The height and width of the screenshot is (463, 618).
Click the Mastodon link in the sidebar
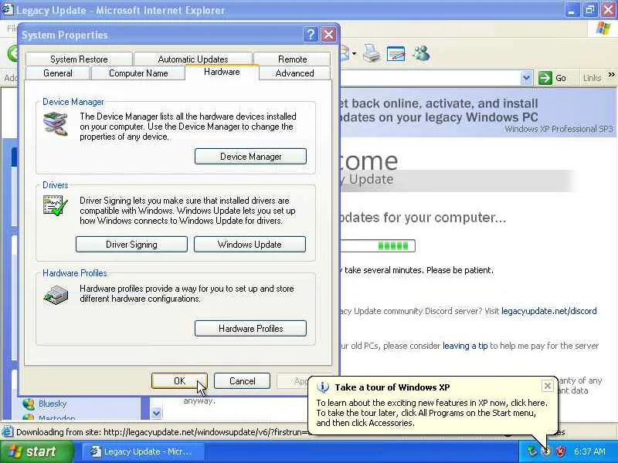pos(56,418)
